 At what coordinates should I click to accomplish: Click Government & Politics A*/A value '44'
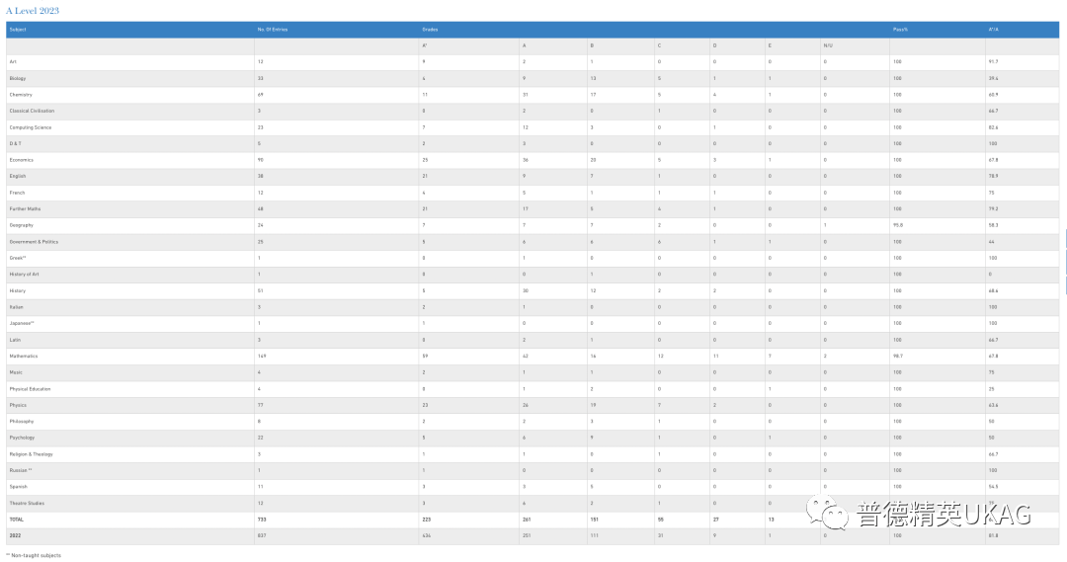[x=992, y=242]
